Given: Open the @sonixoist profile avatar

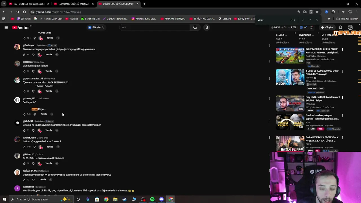Looking at the screenshot, I should coord(17,188).
